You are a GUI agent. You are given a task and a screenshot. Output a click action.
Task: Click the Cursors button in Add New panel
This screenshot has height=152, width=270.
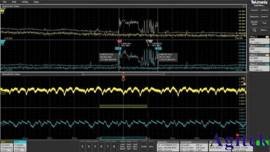click(x=254, y=11)
